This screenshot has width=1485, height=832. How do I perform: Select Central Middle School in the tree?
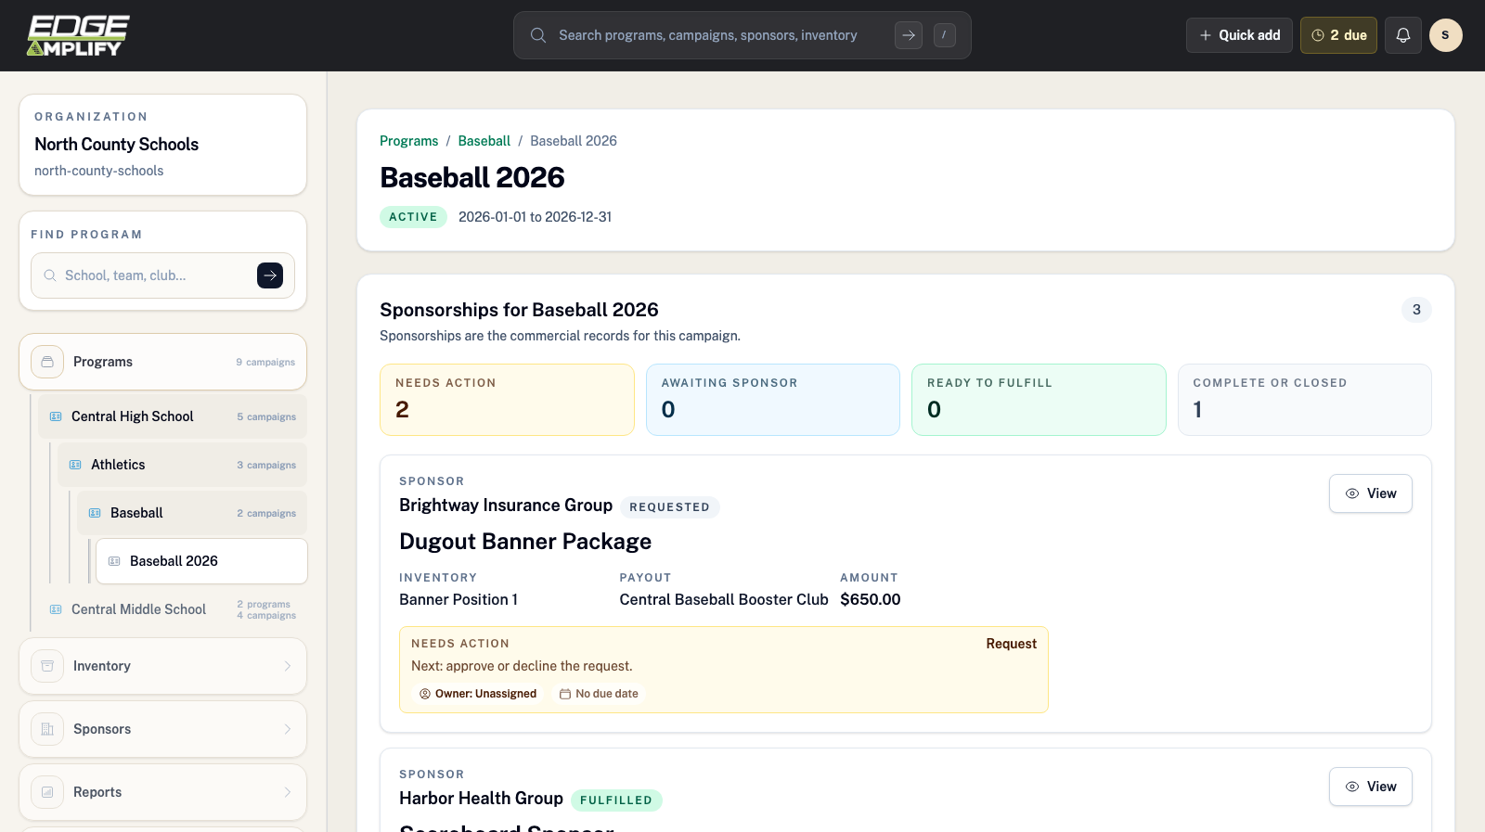[173, 609]
